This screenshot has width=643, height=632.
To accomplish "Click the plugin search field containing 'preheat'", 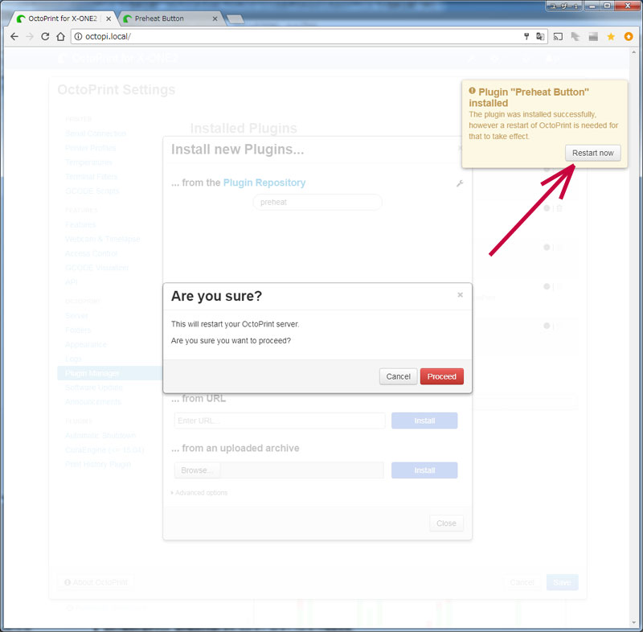I will point(317,202).
